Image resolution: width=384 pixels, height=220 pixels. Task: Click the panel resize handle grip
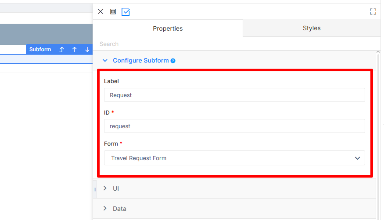95,189
